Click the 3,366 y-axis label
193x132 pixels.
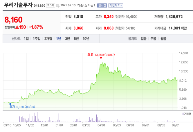(x=183, y=99)
